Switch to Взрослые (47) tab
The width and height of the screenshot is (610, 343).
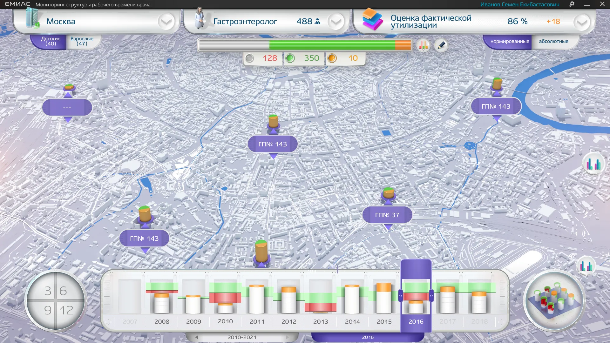coord(82,41)
